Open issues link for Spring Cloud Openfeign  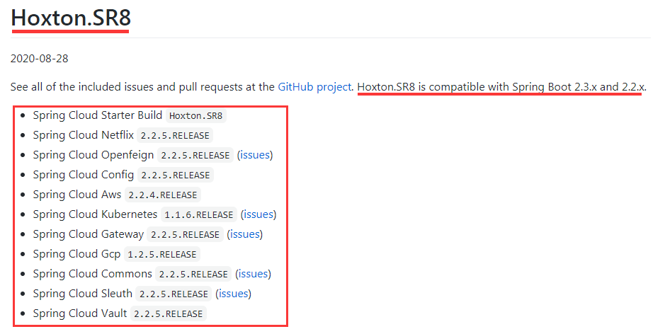pos(255,155)
